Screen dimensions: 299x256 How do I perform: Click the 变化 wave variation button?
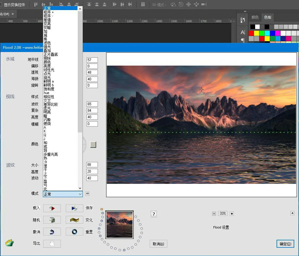click(74, 220)
